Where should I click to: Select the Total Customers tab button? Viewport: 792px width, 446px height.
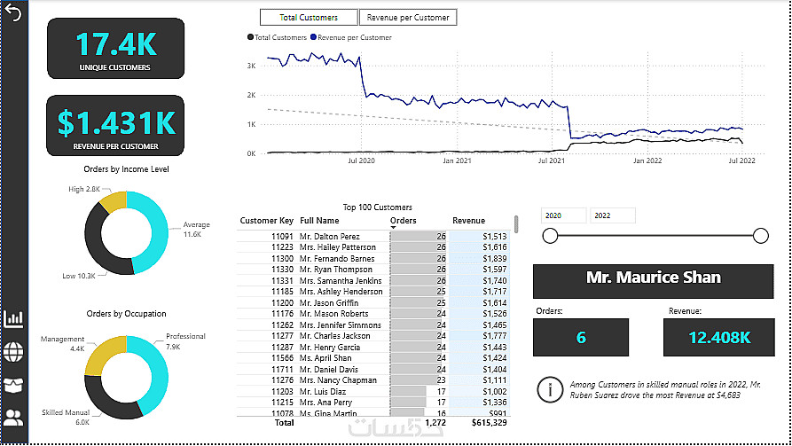(x=309, y=17)
